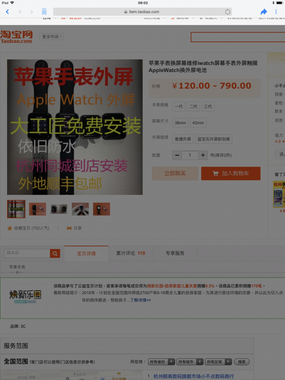Select fourth product thumbnail with hands

[80, 209]
